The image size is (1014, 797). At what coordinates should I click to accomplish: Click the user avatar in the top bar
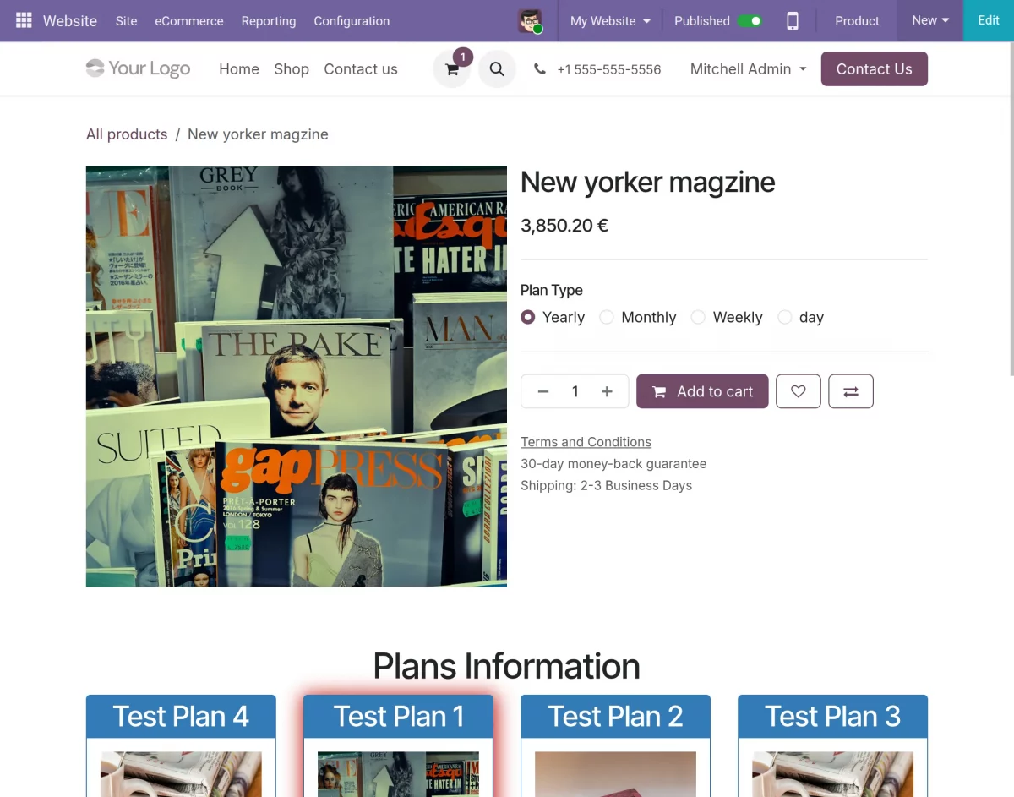pyautogui.click(x=531, y=20)
